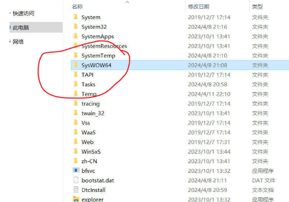The width and height of the screenshot is (289, 202).
Task: Sort by the 修改日期 column header
Action: [198, 7]
